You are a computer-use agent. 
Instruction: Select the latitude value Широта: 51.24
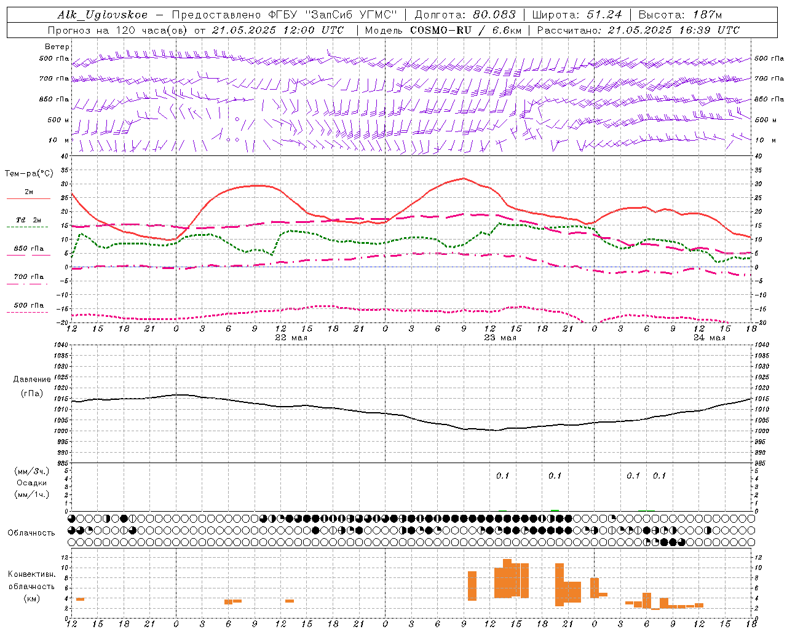[577, 15]
